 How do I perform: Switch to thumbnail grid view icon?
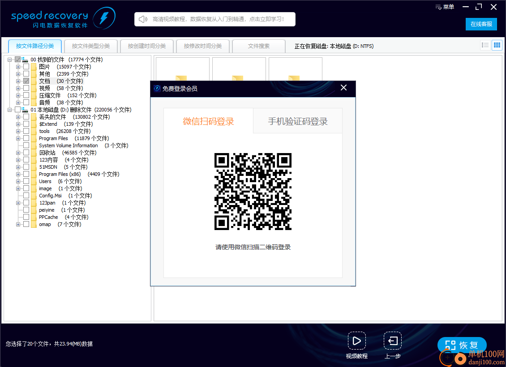497,45
